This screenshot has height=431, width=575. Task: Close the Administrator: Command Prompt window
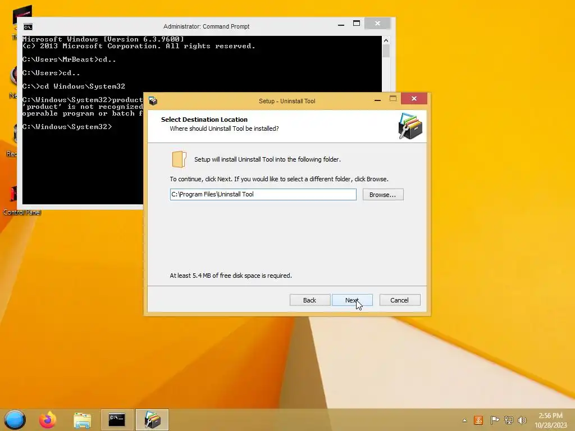[378, 24]
